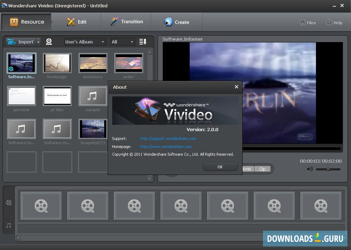Open the User's Album dropdown
This screenshot has height=250, width=351.
85,42
